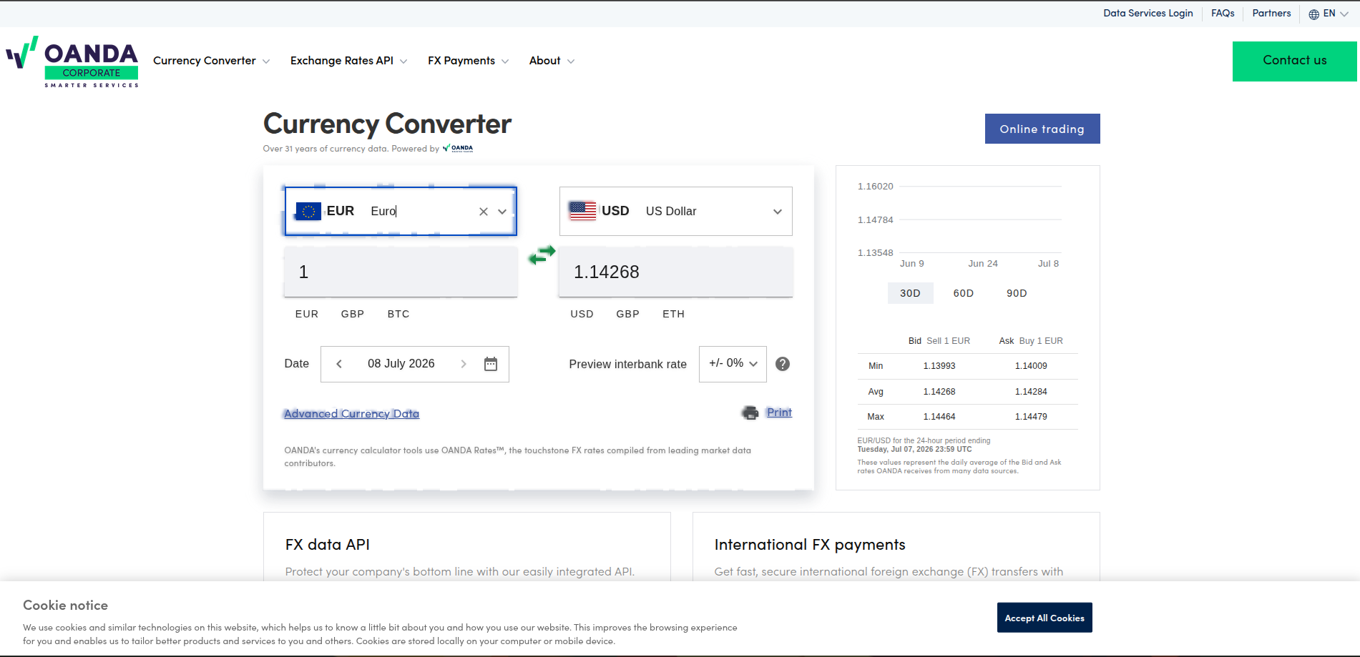Click the small OANDA powered-by logo
This screenshot has width=1360, height=657.
[x=458, y=149]
